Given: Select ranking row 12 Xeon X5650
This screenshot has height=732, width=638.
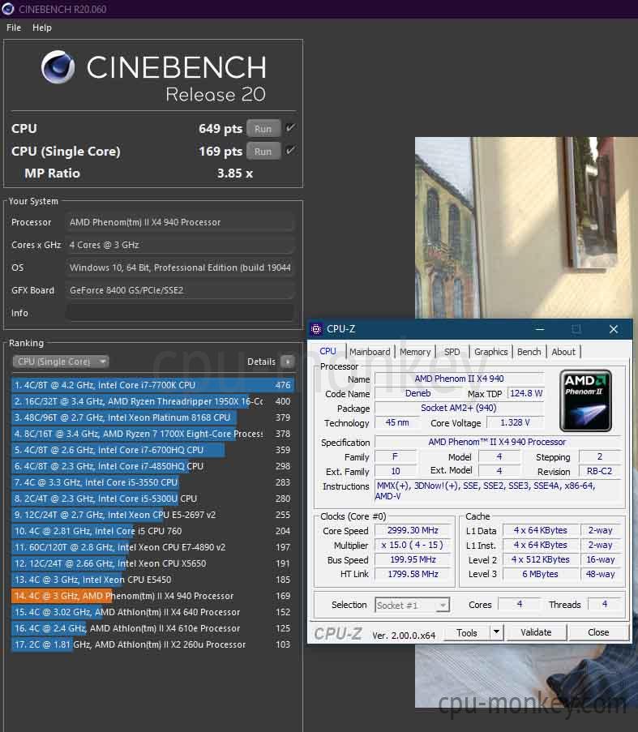Looking at the screenshot, I should [152, 563].
